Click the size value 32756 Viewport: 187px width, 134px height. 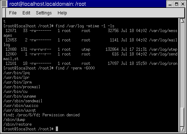point(113,31)
